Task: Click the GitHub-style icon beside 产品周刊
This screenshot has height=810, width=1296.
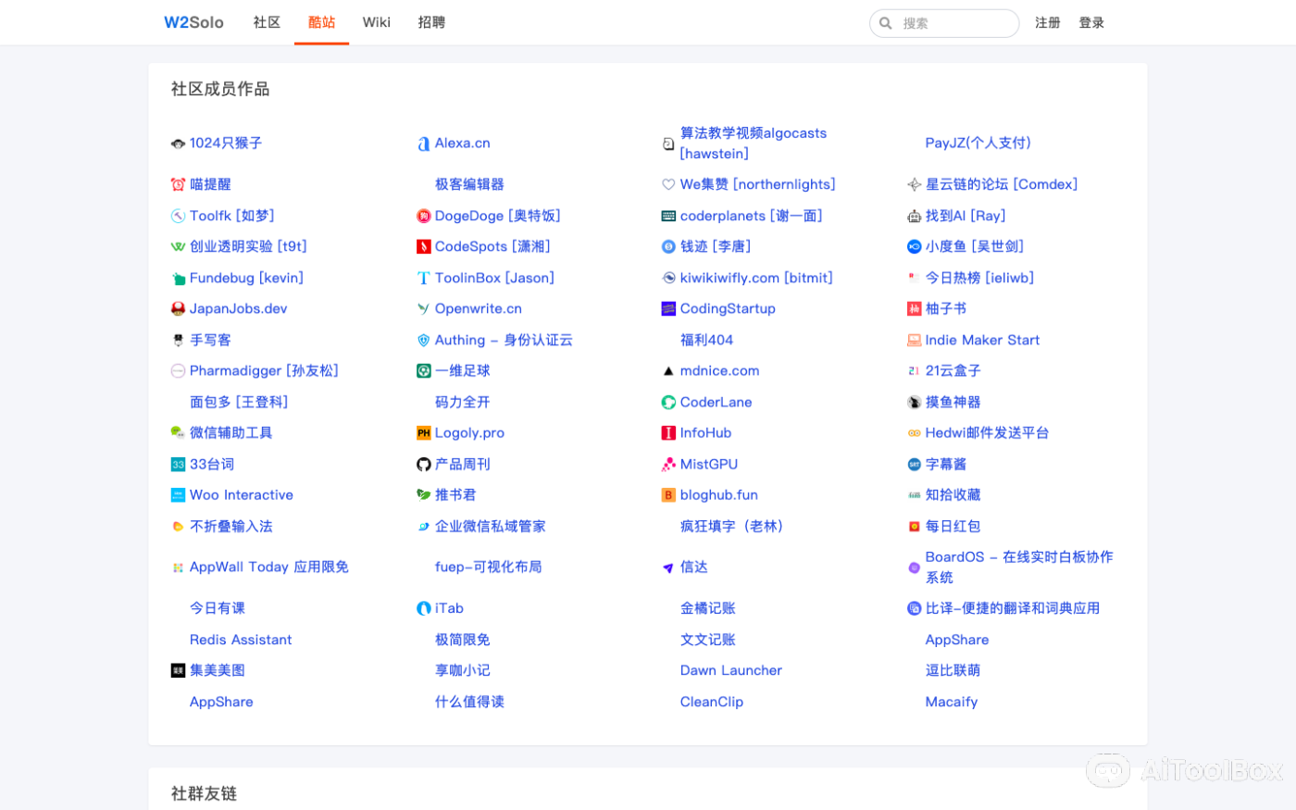Action: click(x=425, y=464)
